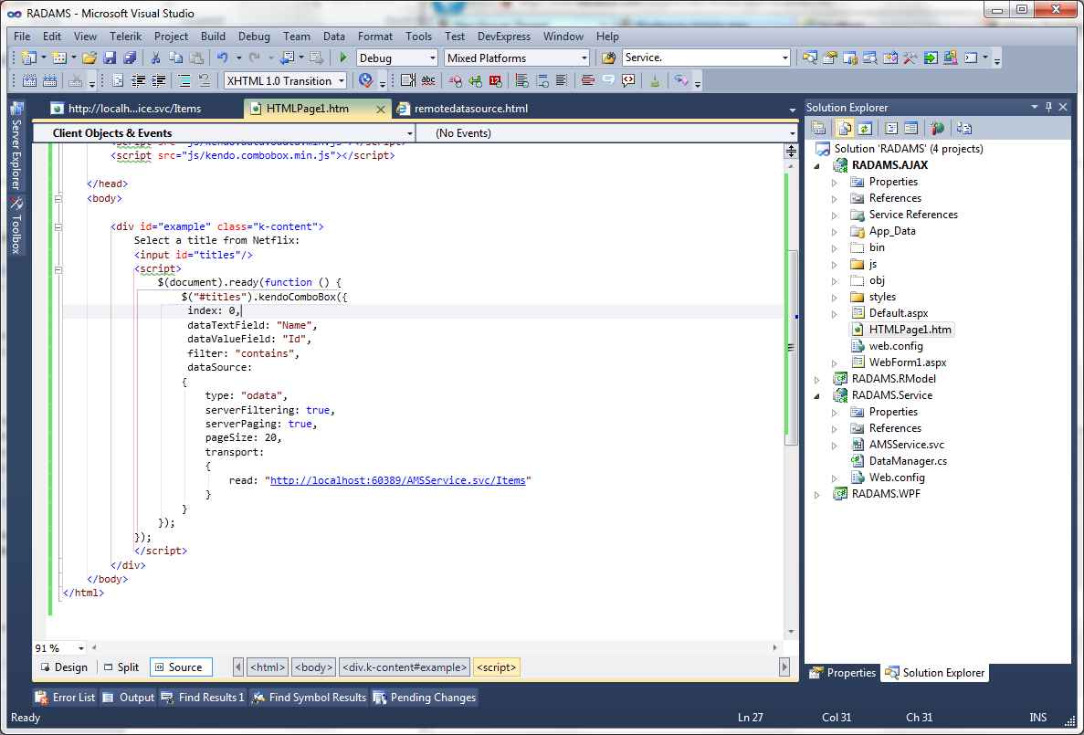Open the Mixed Platforms dropdown
Image resolution: width=1084 pixels, height=735 pixels.
[584, 58]
